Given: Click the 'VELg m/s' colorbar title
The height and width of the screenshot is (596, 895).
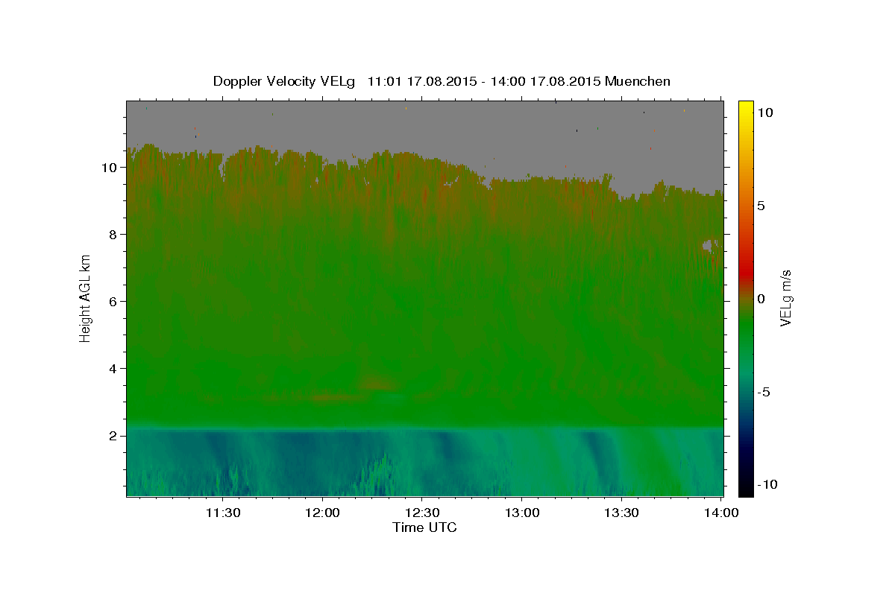Looking at the screenshot, I should tap(786, 298).
